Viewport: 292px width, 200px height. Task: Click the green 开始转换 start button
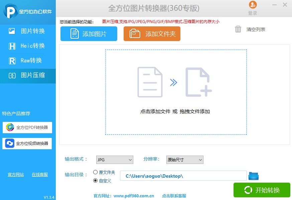click(x=262, y=190)
